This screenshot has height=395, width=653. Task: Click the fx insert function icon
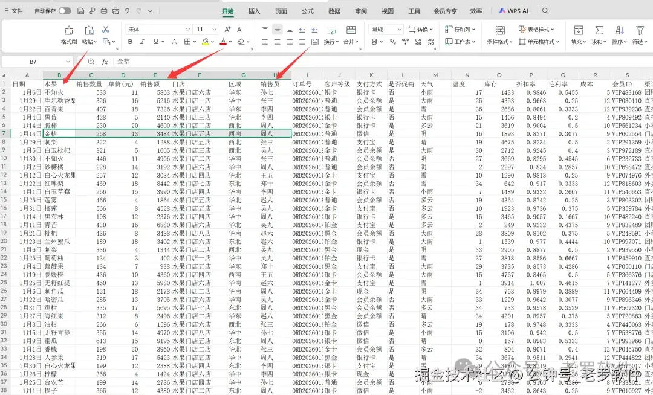click(105, 62)
